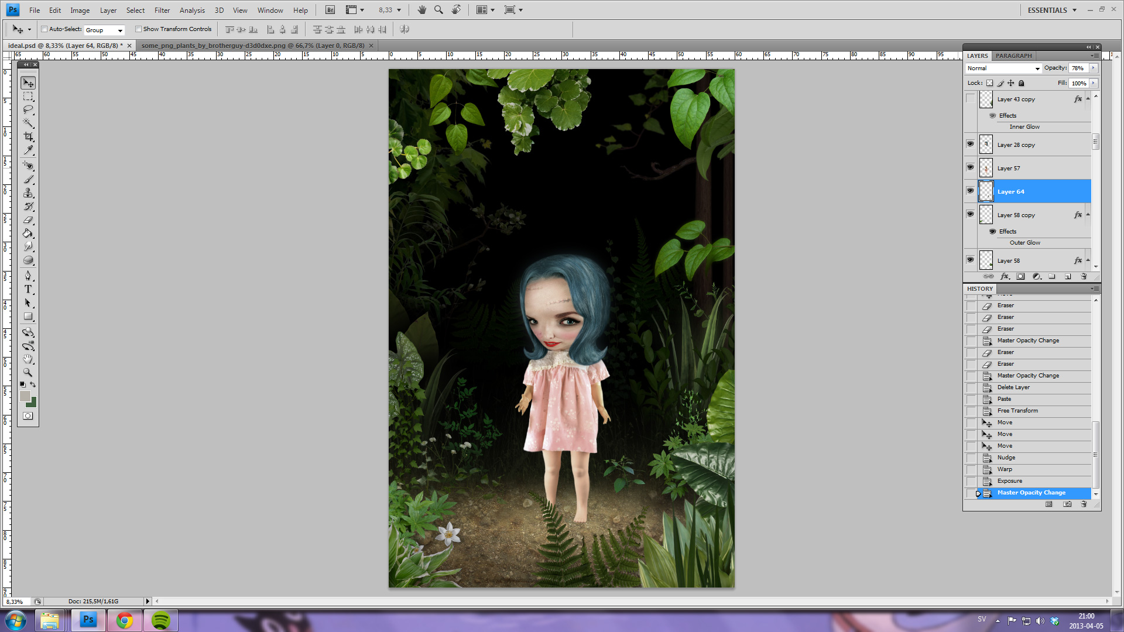This screenshot has width=1124, height=632.
Task: Select the Crop tool
Action: coord(28,136)
